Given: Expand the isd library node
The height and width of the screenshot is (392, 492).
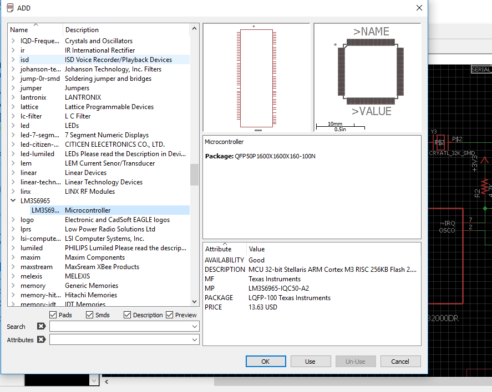Looking at the screenshot, I should pyautogui.click(x=13, y=59).
